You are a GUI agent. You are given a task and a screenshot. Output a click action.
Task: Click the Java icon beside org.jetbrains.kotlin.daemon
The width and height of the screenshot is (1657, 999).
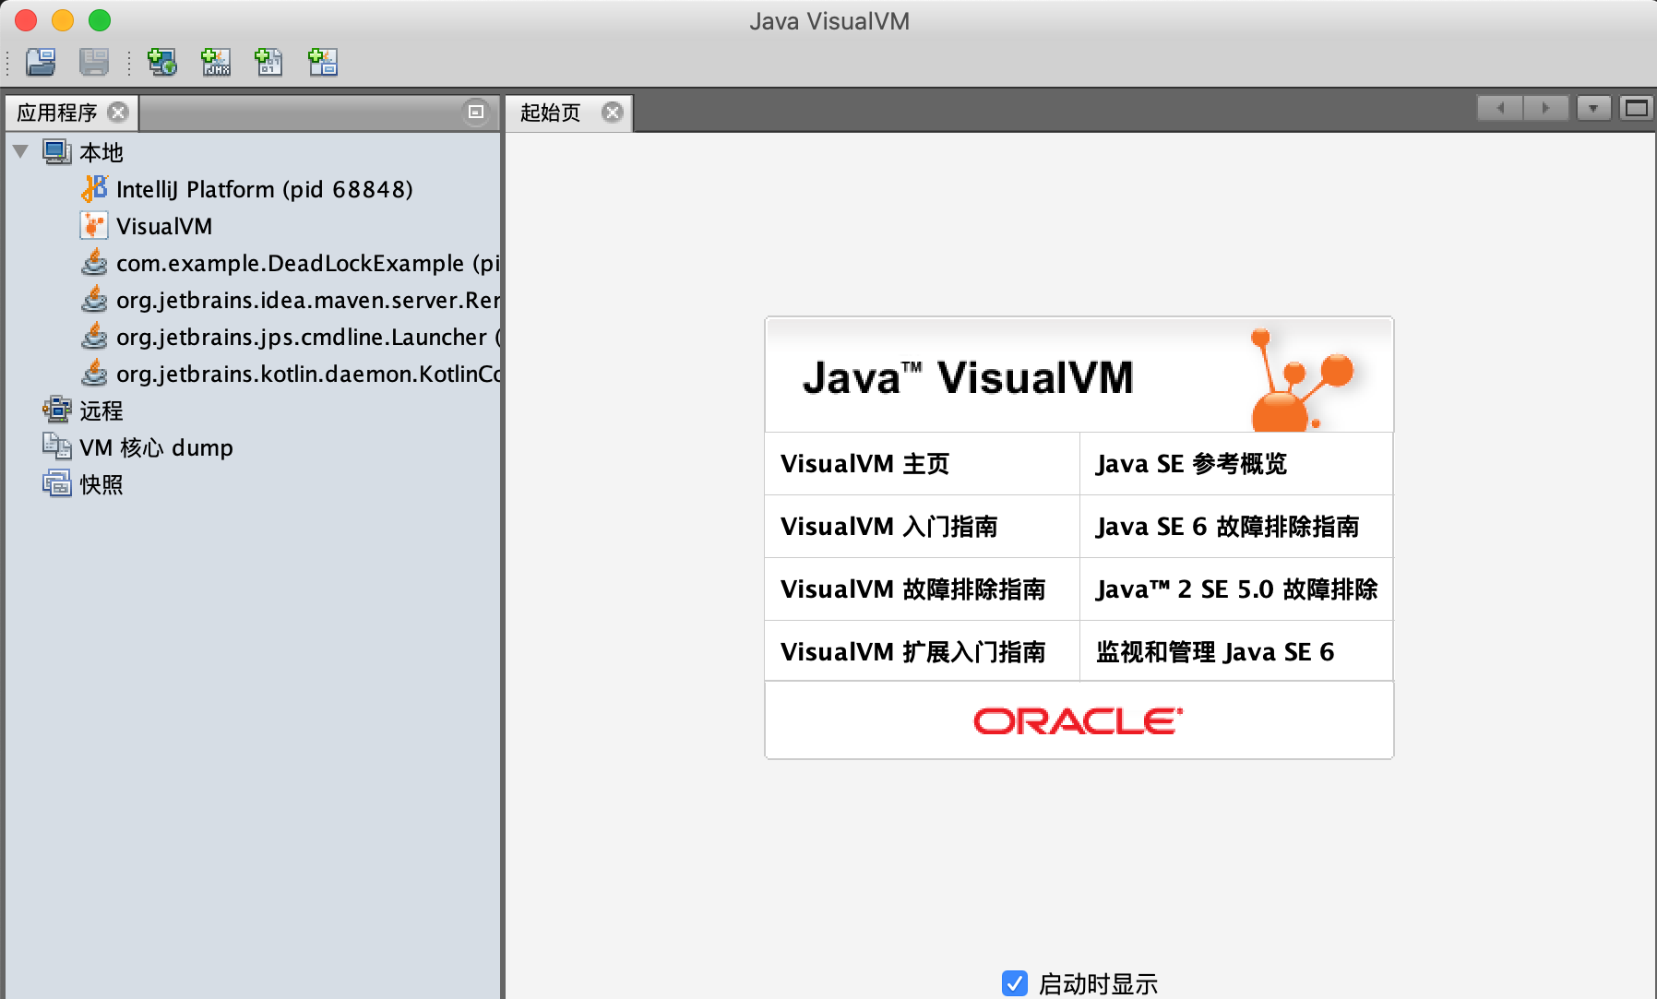94,374
